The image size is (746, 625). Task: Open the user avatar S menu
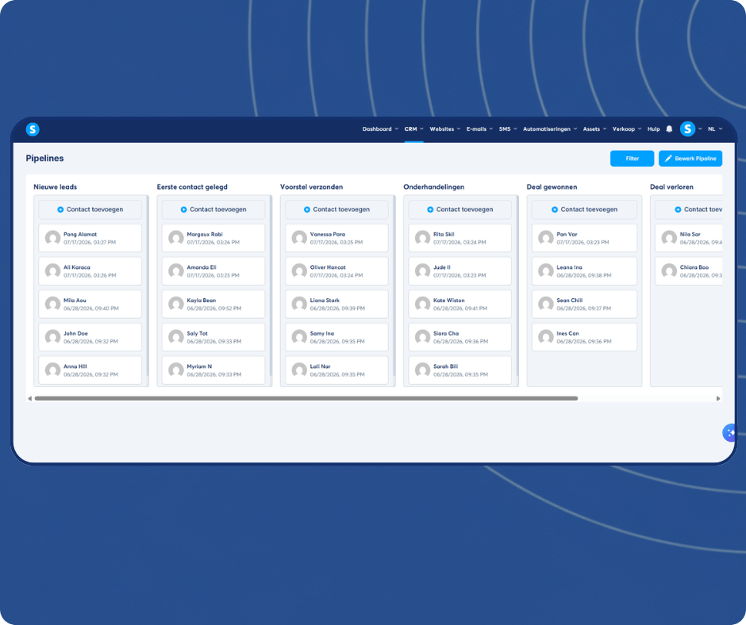(687, 129)
